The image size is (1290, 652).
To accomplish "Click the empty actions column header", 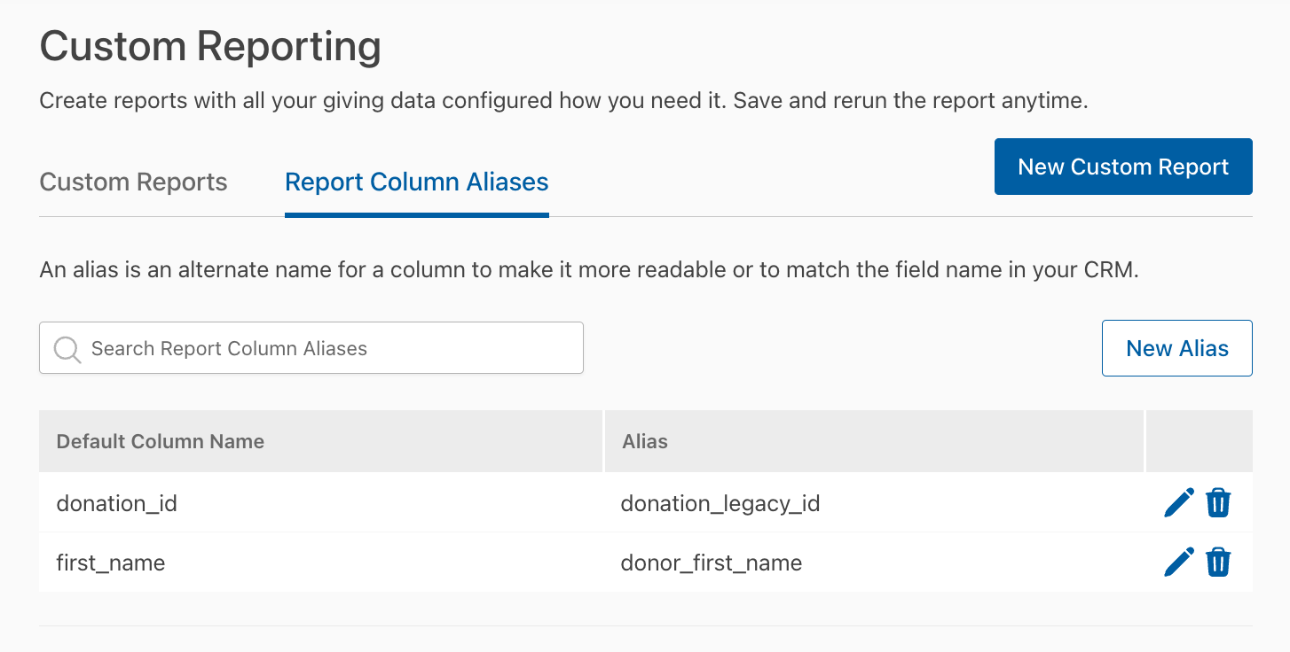I will tap(1200, 441).
